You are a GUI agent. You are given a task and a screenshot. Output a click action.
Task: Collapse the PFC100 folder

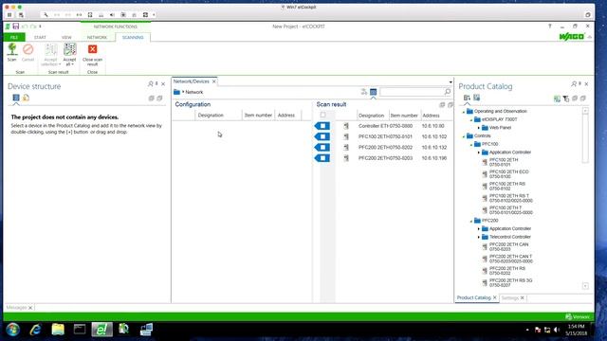(471, 144)
